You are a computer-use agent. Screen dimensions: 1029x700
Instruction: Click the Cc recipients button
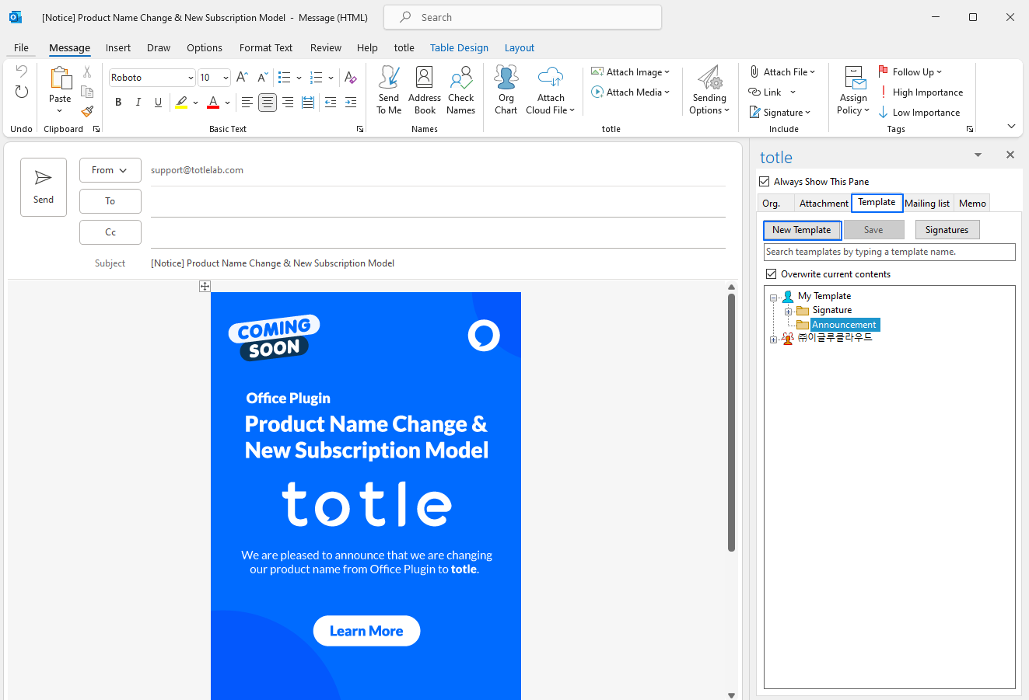tap(110, 232)
